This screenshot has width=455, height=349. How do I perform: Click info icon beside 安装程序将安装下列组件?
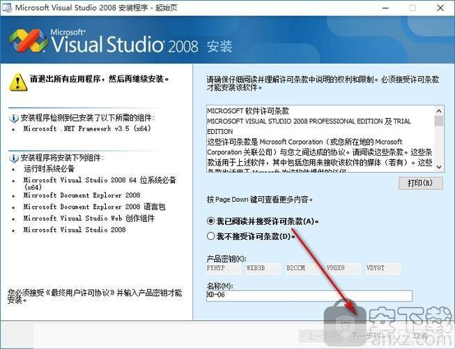(x=14, y=158)
